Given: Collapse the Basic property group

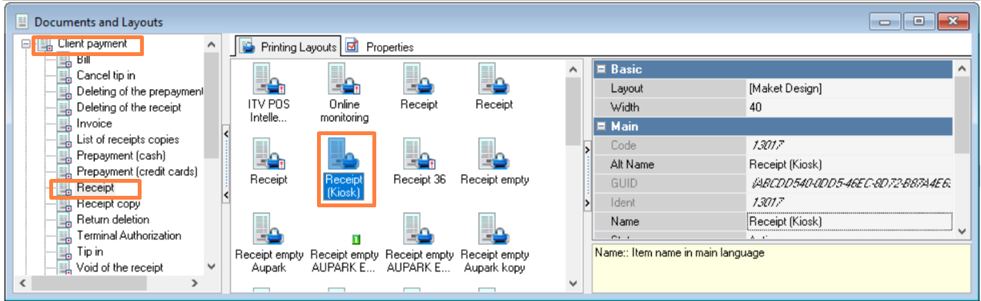Looking at the screenshot, I should point(602,69).
